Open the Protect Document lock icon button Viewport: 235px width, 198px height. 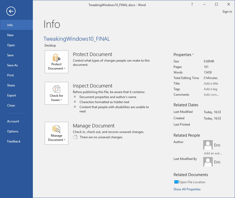pos(56,62)
